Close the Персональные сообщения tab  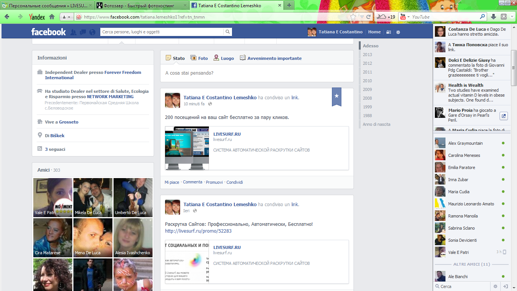click(90, 5)
